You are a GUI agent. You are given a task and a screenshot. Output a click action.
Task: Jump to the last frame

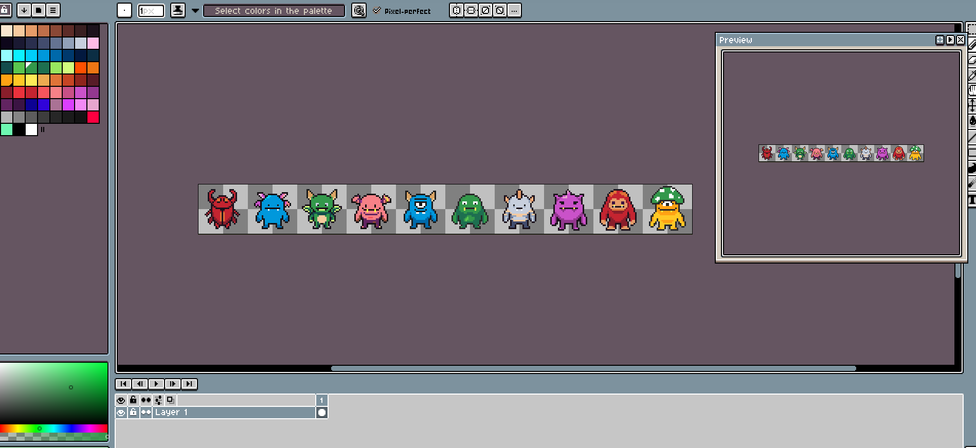189,384
